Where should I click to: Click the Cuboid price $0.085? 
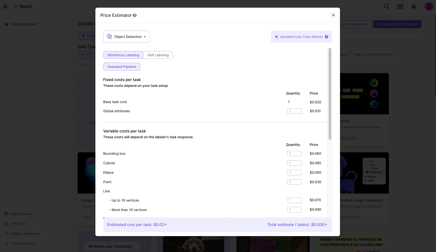315,163
